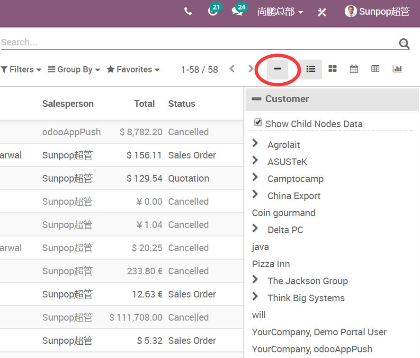420x358 pixels.
Task: Click the developer tools wrench icon
Action: (322, 12)
